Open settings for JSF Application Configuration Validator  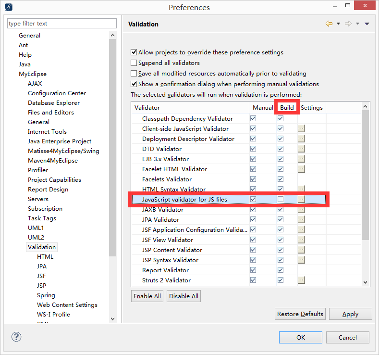point(301,229)
